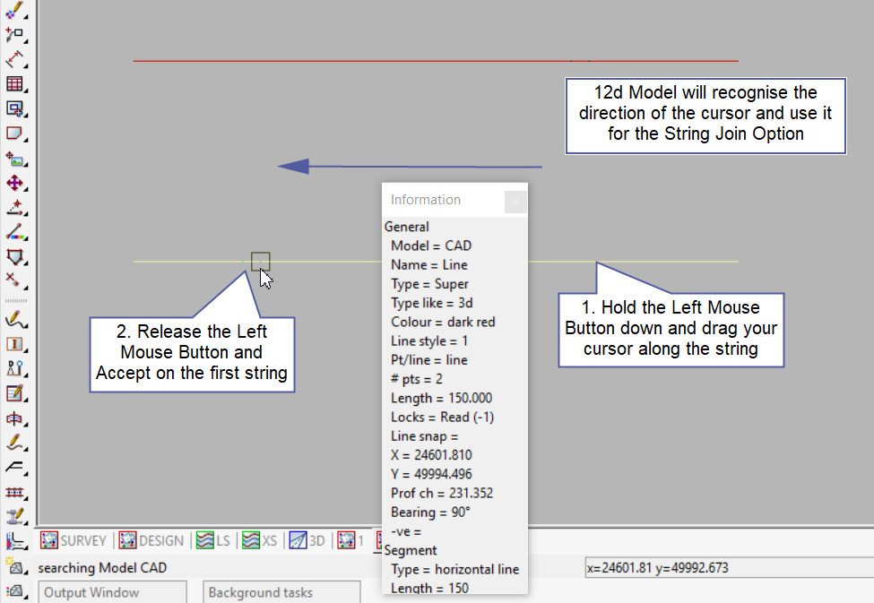Select the four-arrow move tool icon
Image resolution: width=874 pixels, height=603 pixels.
(x=14, y=183)
